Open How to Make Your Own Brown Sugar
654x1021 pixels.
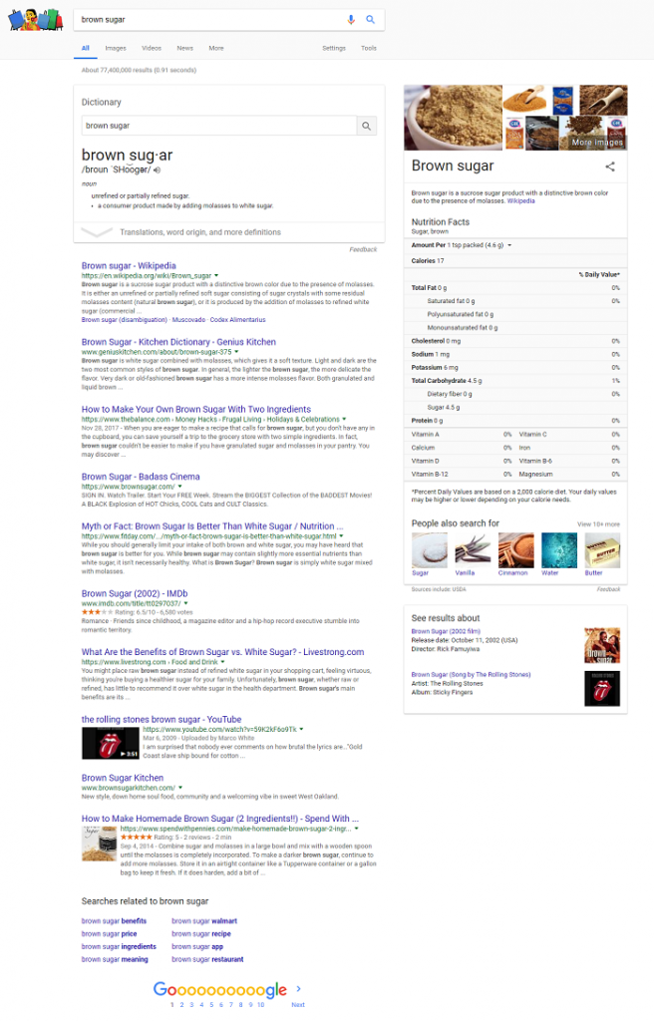pos(196,410)
